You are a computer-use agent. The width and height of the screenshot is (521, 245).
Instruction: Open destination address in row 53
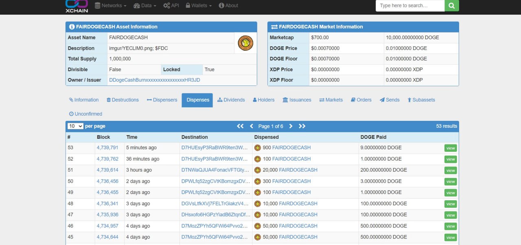pyautogui.click(x=215, y=148)
